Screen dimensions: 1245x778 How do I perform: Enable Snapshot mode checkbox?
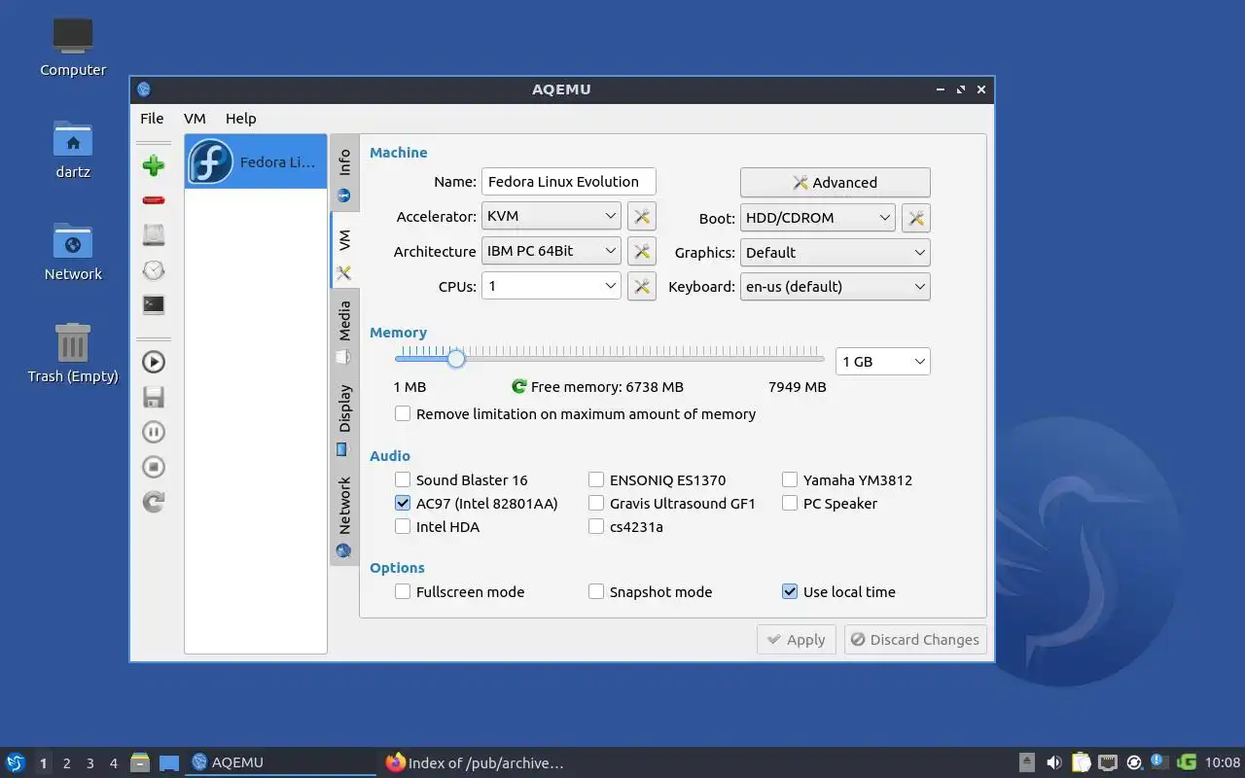(596, 591)
